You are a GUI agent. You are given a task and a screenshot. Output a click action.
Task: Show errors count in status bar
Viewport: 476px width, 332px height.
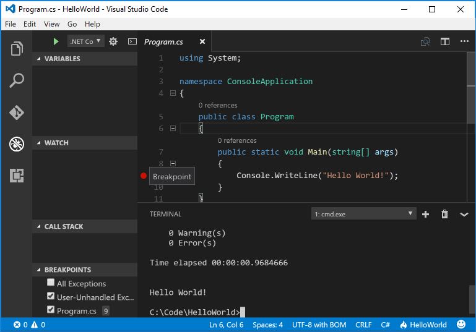pyautogui.click(x=20, y=325)
